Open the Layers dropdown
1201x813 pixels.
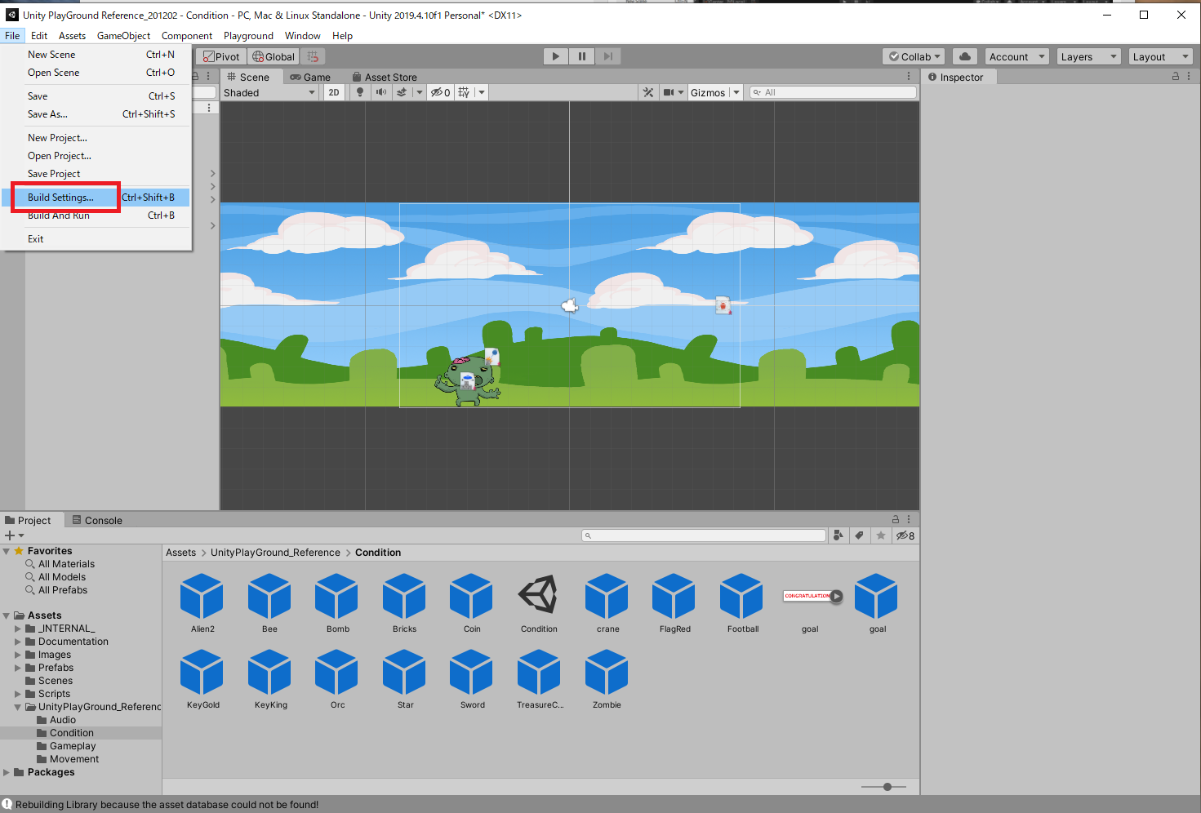pyautogui.click(x=1088, y=56)
